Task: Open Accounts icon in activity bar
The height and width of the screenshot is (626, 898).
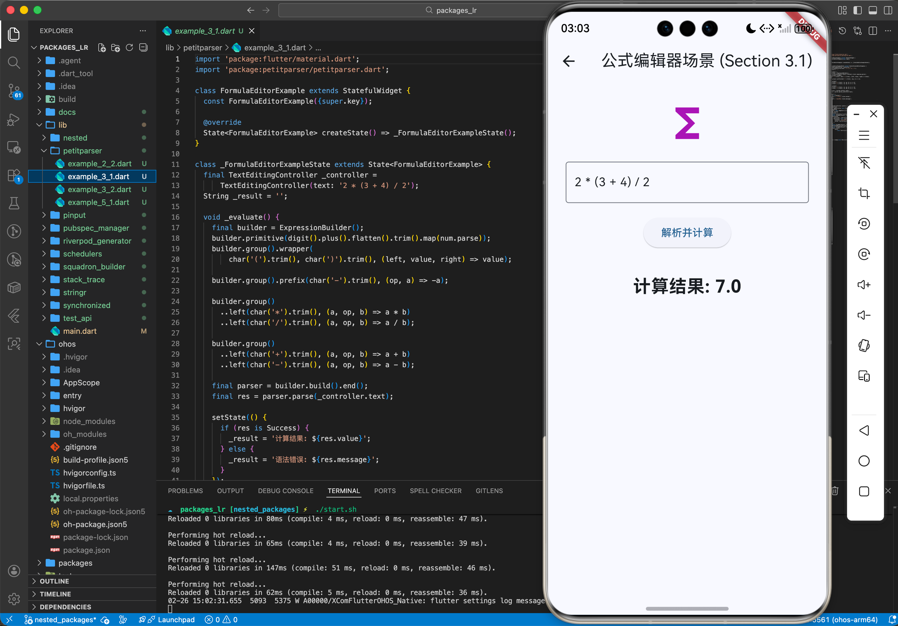Action: pos(14,571)
